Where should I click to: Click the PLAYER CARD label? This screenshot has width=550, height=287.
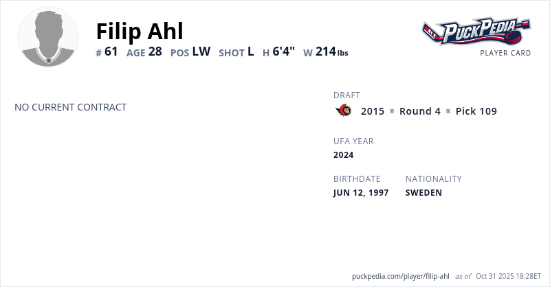pyautogui.click(x=505, y=53)
